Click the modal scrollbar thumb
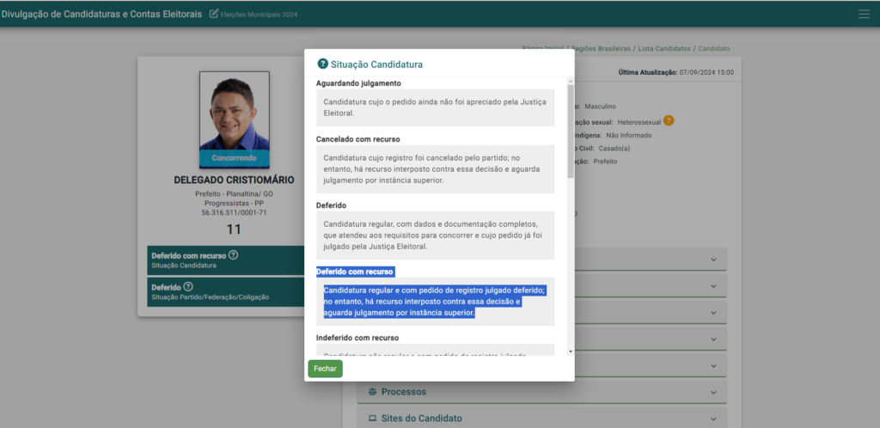 point(571,129)
